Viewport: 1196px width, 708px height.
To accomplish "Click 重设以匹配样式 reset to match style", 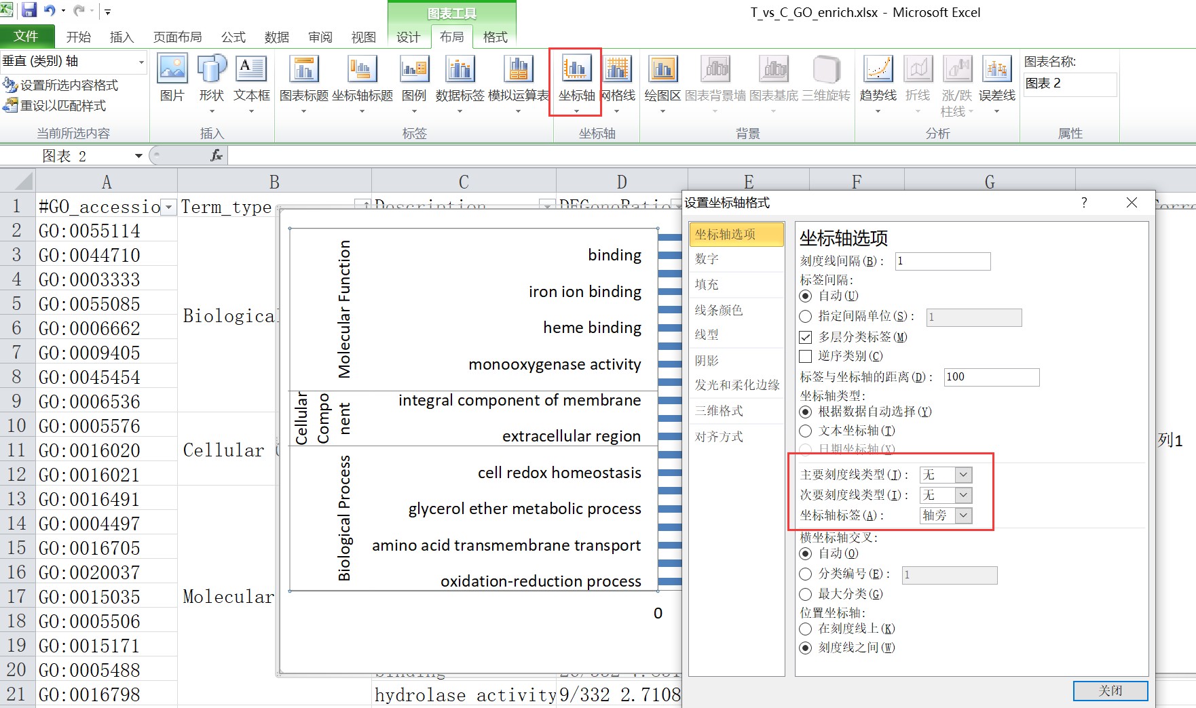I will tap(54, 106).
